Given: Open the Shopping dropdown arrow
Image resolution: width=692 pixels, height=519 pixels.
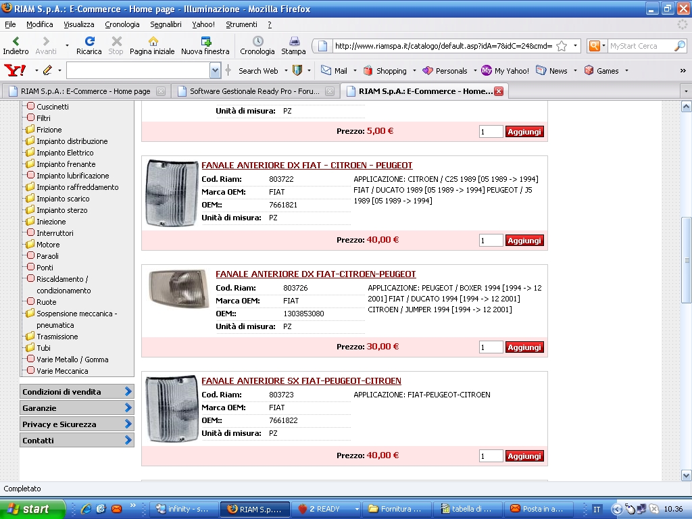Looking at the screenshot, I should pos(414,70).
